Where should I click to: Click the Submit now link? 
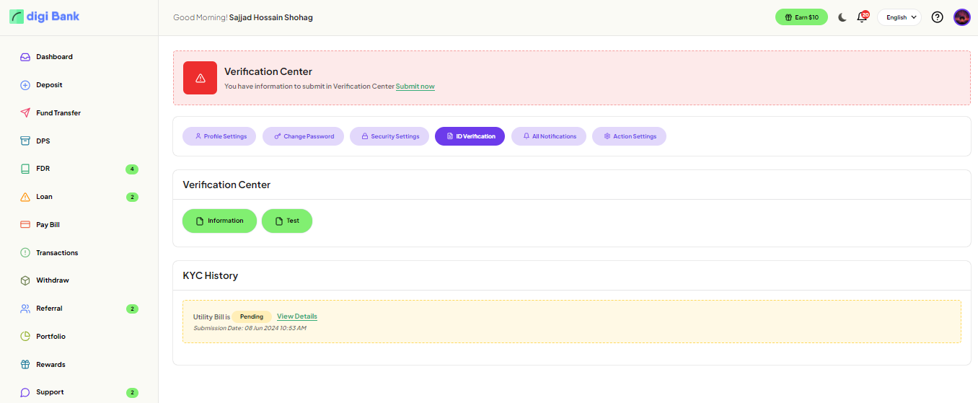tap(415, 87)
